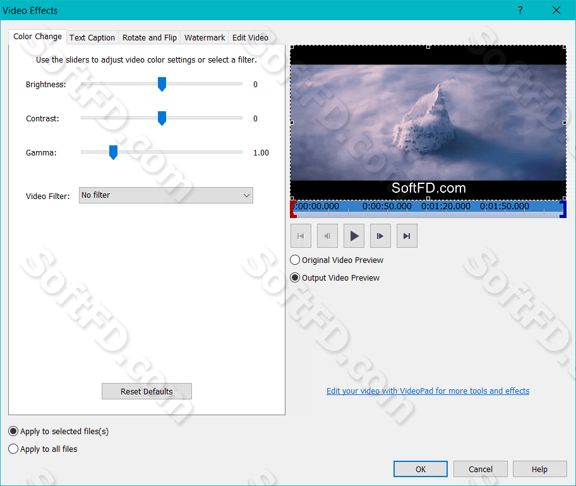Open the Video Filter dropdown
The height and width of the screenshot is (486, 576).
(x=165, y=195)
